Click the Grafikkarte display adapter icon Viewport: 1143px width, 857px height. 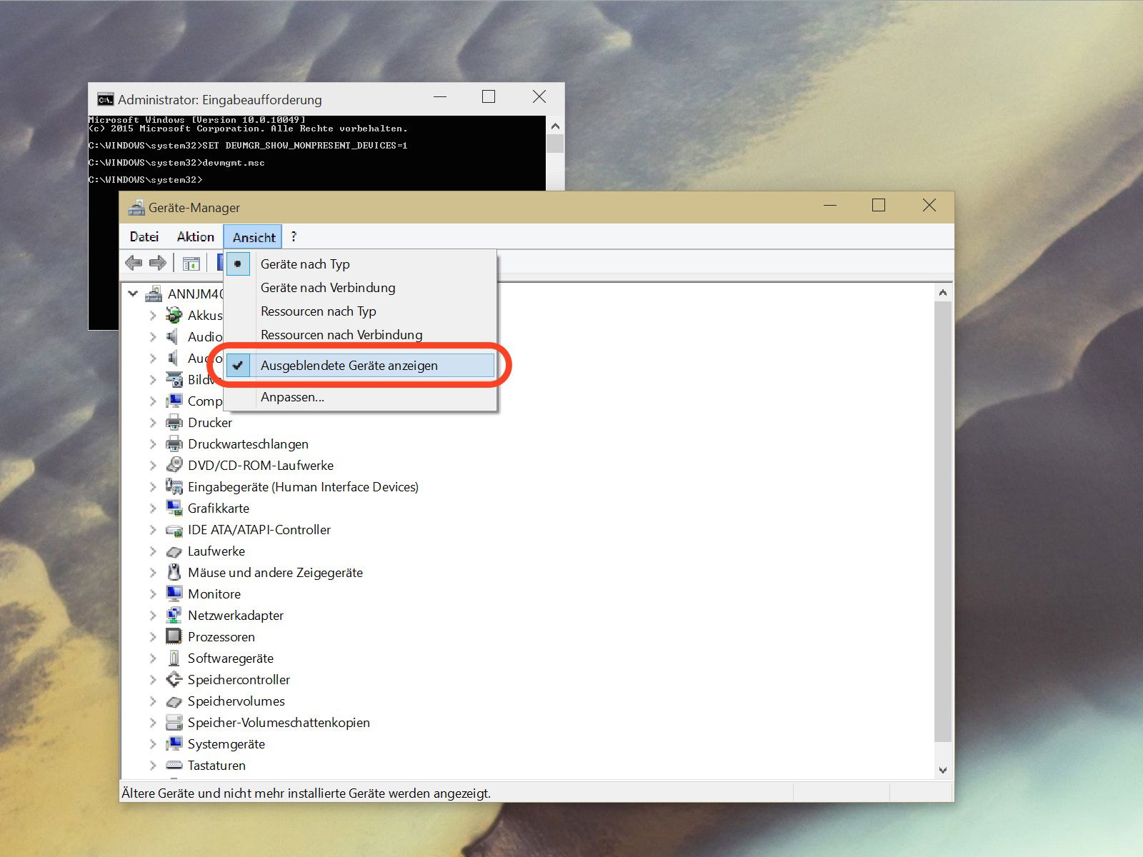pyautogui.click(x=174, y=508)
